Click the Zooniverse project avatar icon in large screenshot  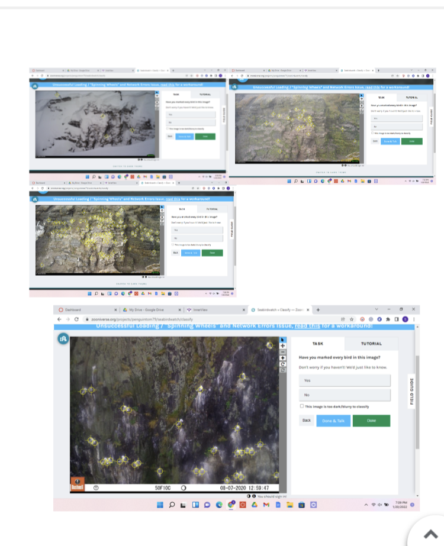click(x=63, y=338)
